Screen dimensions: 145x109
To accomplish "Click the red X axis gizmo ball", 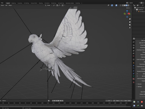I will 129,14.
